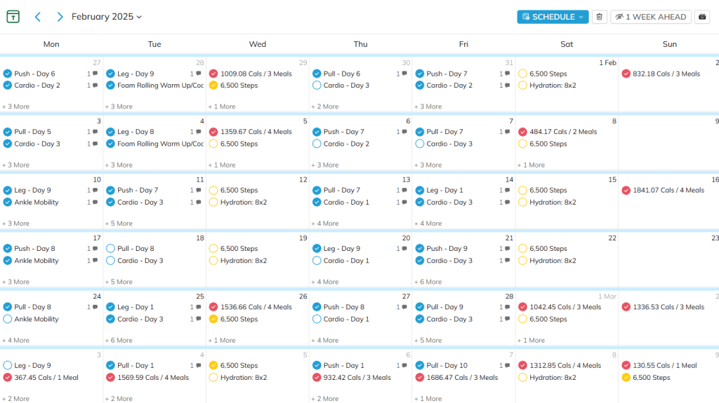Go to the next month
The width and height of the screenshot is (719, 403).
pyautogui.click(x=60, y=17)
